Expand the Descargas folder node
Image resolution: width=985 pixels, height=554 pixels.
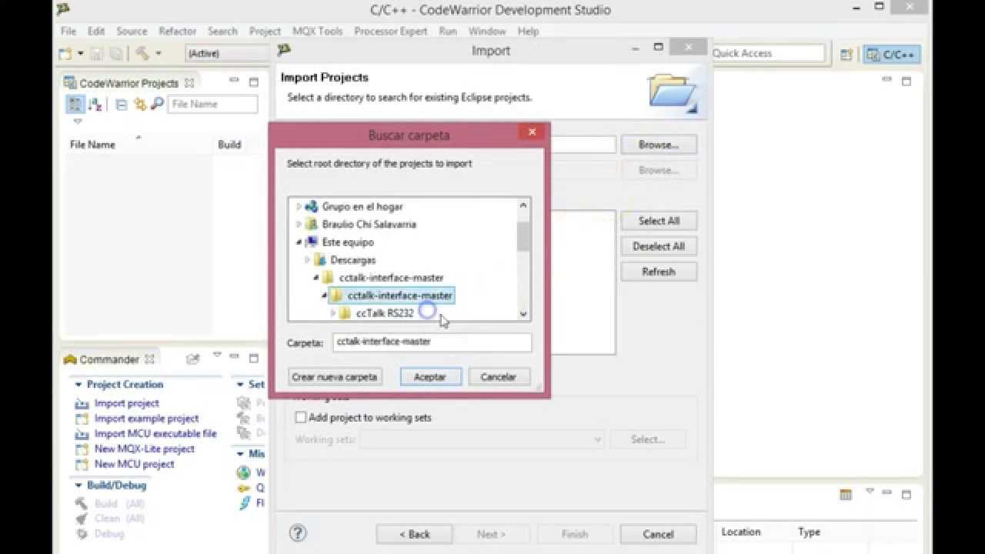click(x=307, y=260)
